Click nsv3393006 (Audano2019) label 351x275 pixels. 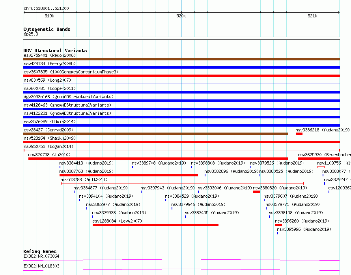(x=225, y=188)
